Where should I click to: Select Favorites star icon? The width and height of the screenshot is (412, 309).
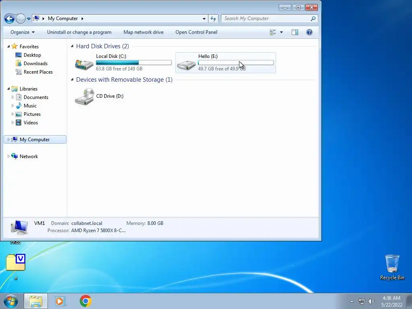14,46
